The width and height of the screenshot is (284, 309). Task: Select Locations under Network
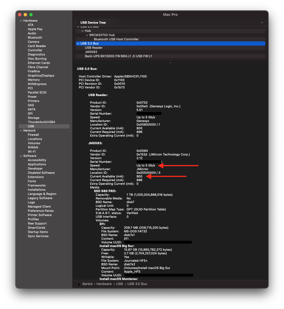pos(35,139)
